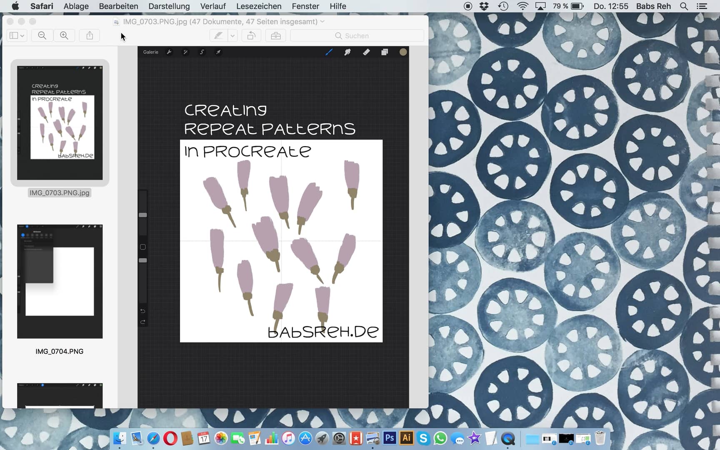Screen dimensions: 720x450
Task: Open the Darstellung menu
Action: point(169,6)
